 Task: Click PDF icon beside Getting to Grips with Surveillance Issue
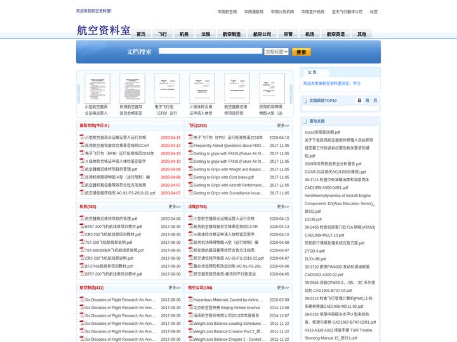pyautogui.click(x=190, y=193)
